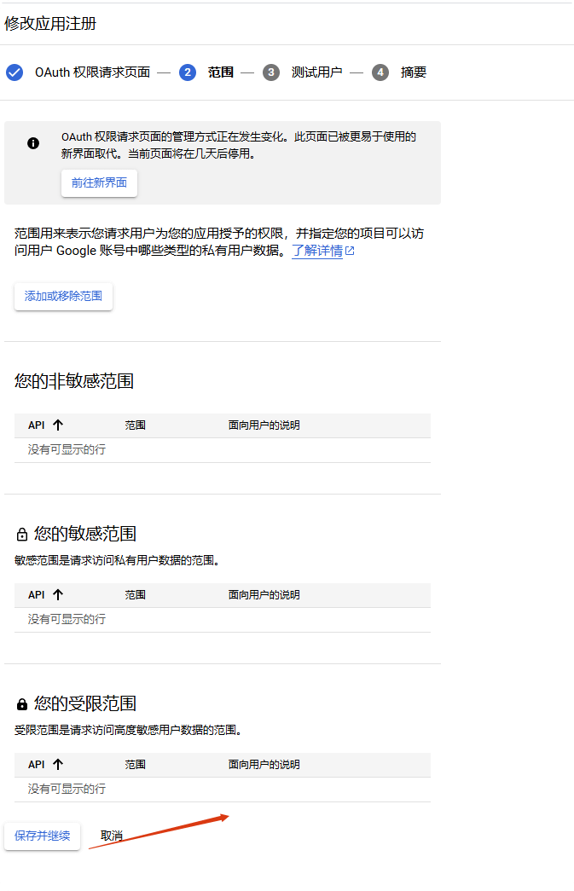574x891 pixels.
Task: Go to the OAuth 权限请求页面 step
Action: click(93, 72)
